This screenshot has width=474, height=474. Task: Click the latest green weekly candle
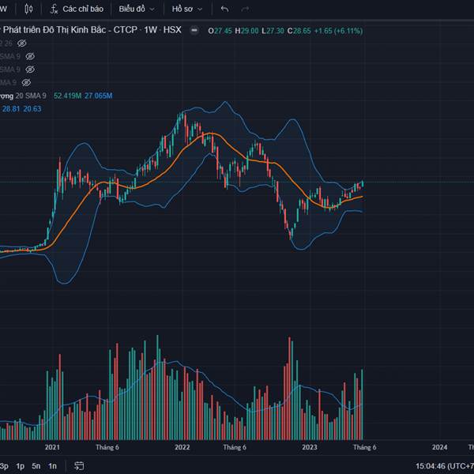[x=362, y=184]
